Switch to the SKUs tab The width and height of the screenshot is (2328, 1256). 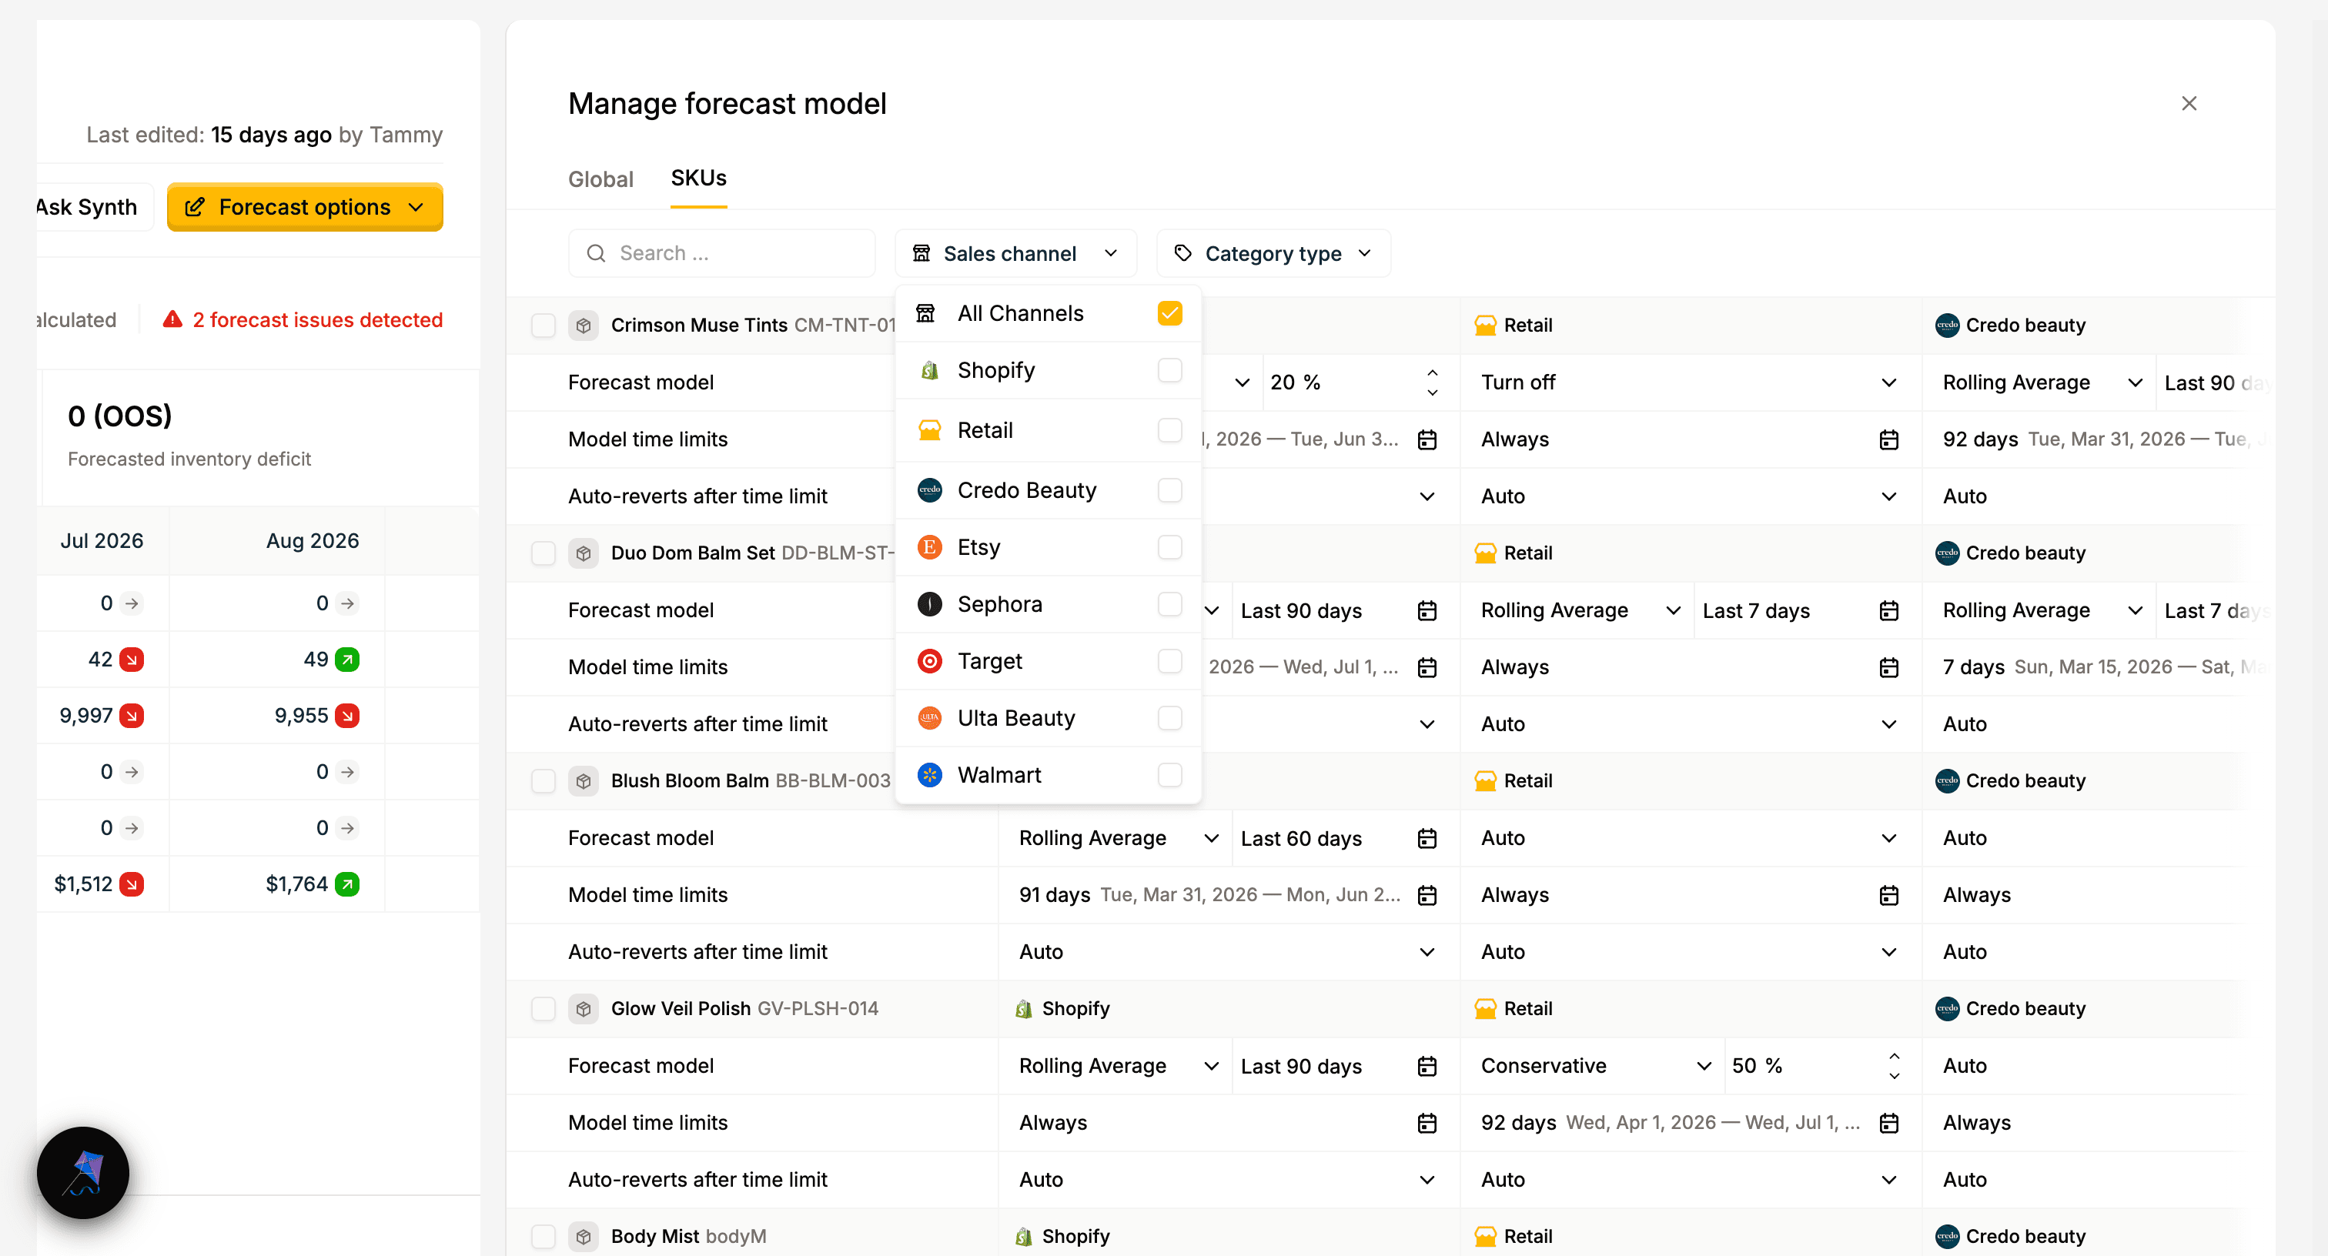click(x=698, y=178)
